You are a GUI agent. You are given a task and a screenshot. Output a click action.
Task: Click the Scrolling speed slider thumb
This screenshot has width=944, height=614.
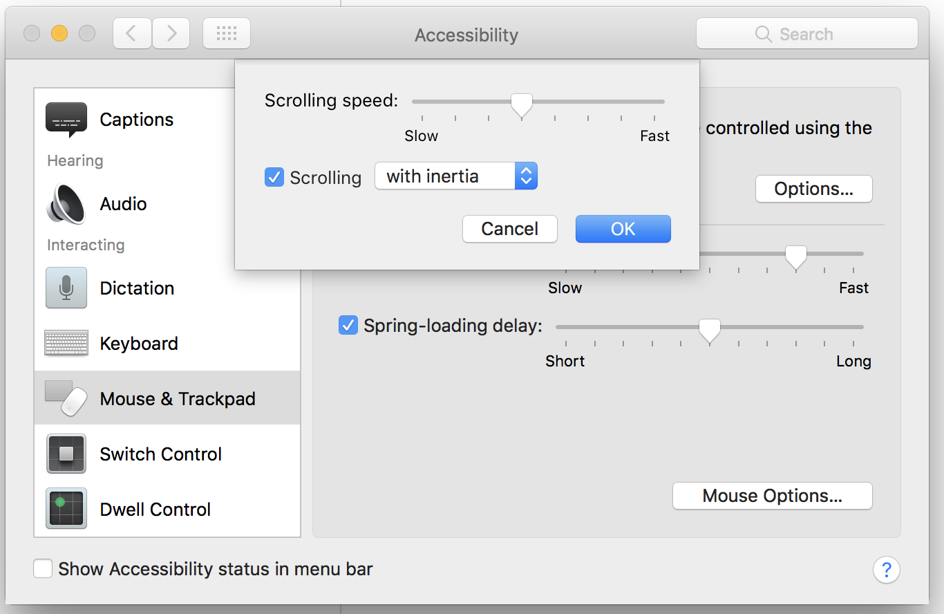[x=522, y=105]
